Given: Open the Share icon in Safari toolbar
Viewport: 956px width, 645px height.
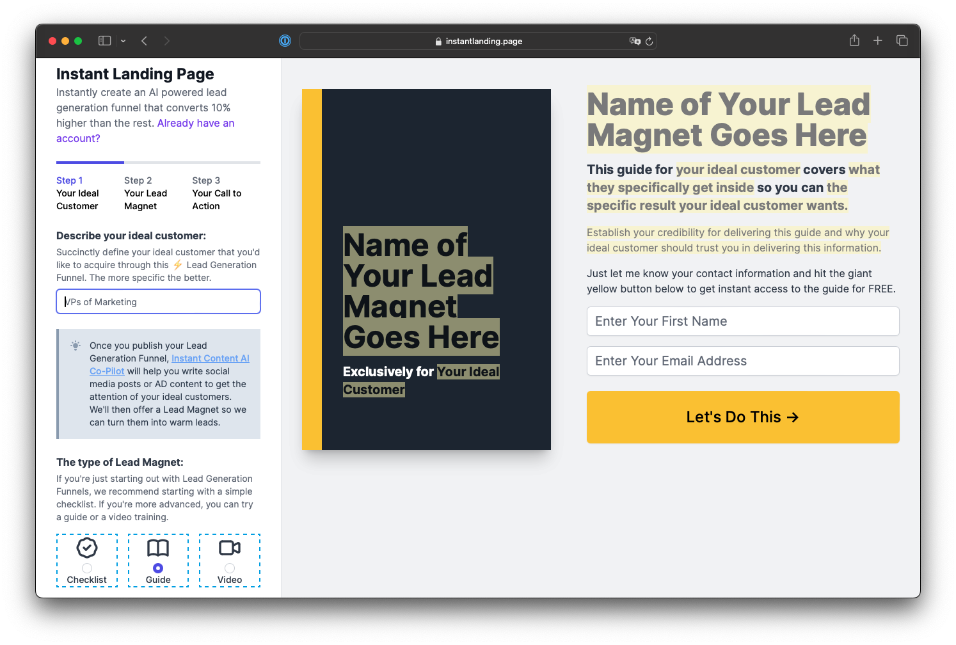Looking at the screenshot, I should 854,40.
